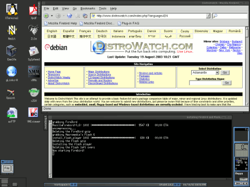This screenshot has width=250, height=187.
Task: Open the CD-based Distributions link
Action: [x=102, y=77]
